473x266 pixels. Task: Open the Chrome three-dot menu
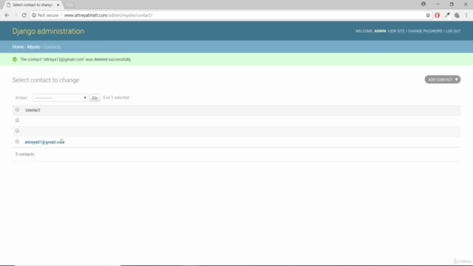[466, 15]
